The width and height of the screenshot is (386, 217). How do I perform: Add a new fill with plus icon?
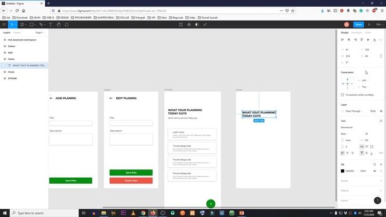[381, 165]
